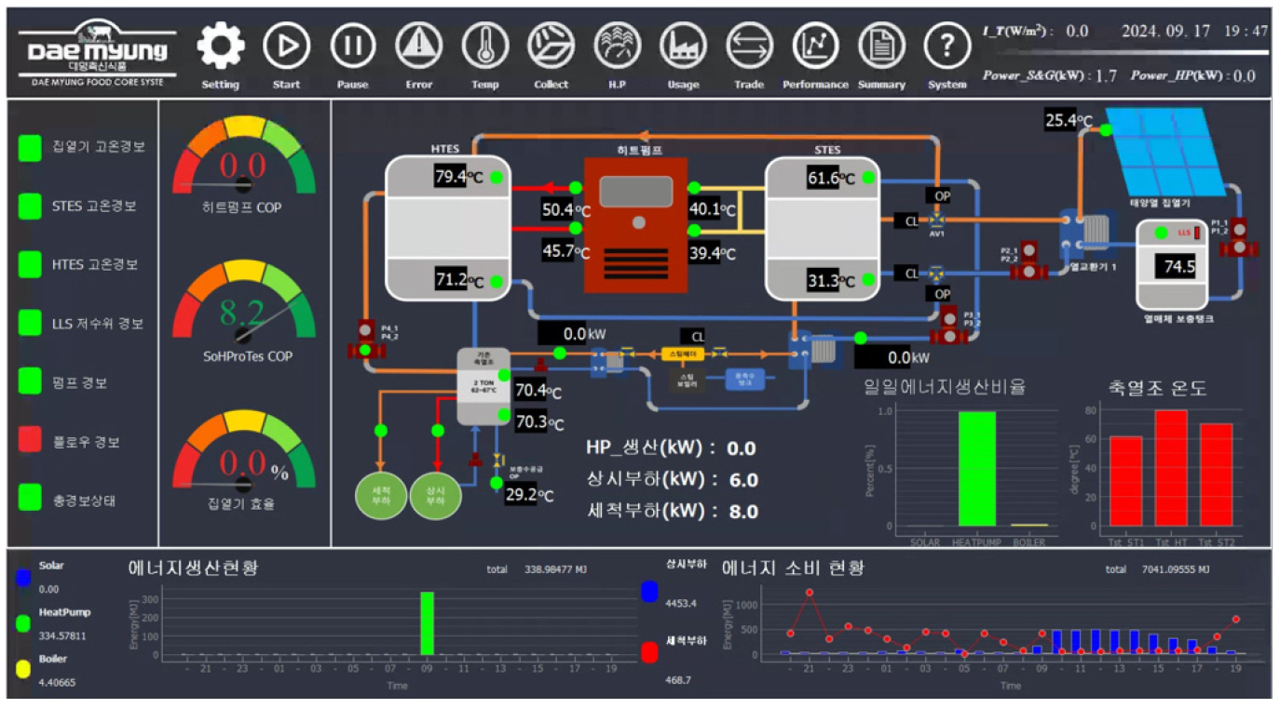1280x708 pixels.
Task: Open the Trade arrows icon
Action: coord(749,46)
